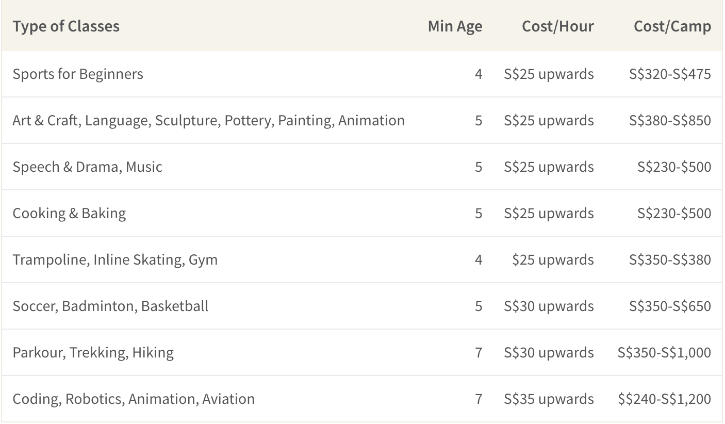Click the S$350-S$1,000 camp cost
Image resolution: width=725 pixels, height=424 pixels.
point(664,352)
